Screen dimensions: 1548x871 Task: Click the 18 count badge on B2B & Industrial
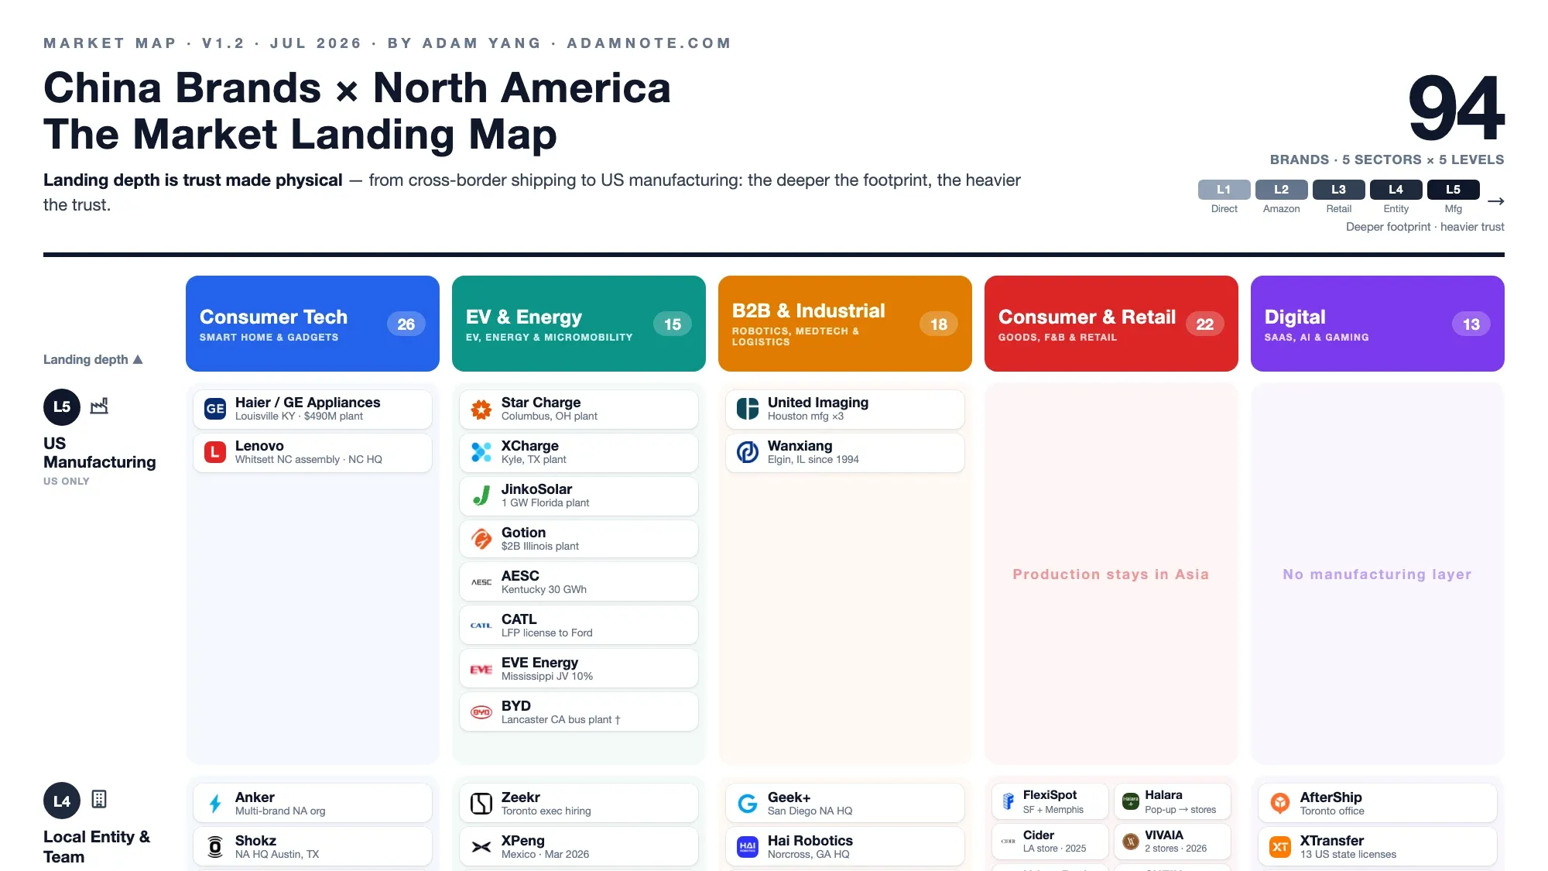[x=939, y=324]
